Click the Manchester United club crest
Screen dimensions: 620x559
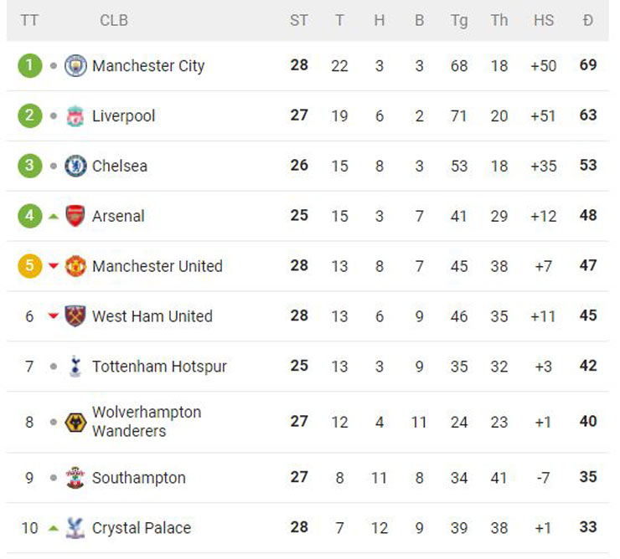(x=75, y=266)
